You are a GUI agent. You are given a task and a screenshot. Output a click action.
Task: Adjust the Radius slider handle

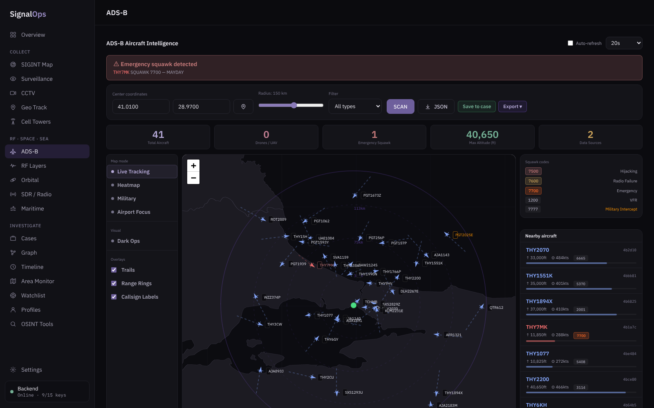[294, 105]
